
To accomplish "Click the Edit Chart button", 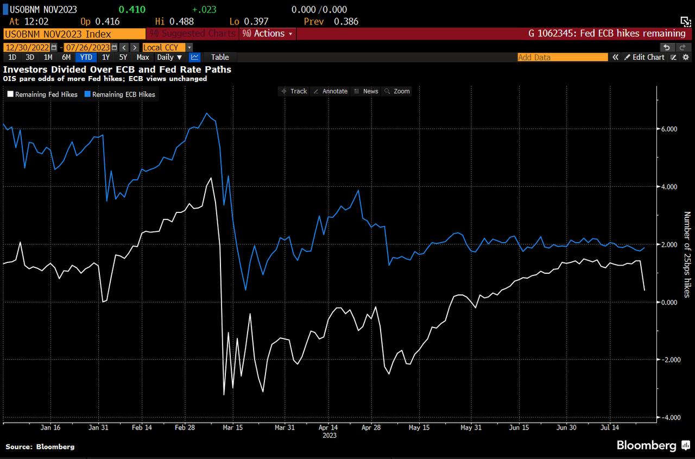I will [644, 57].
